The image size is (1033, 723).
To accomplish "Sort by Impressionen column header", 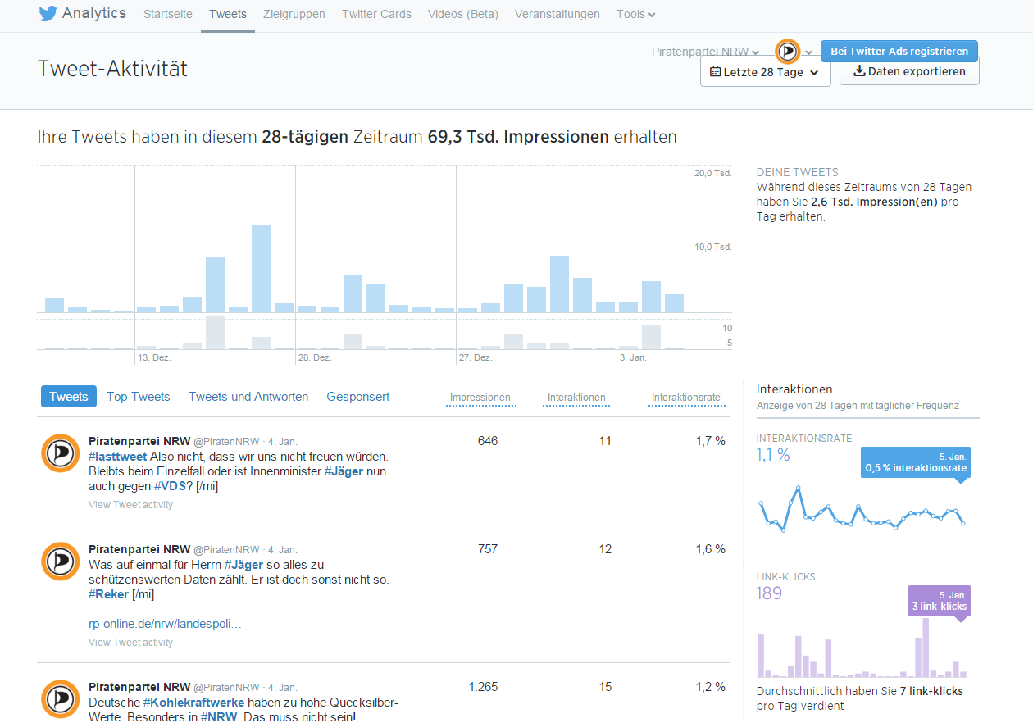I will 480,398.
